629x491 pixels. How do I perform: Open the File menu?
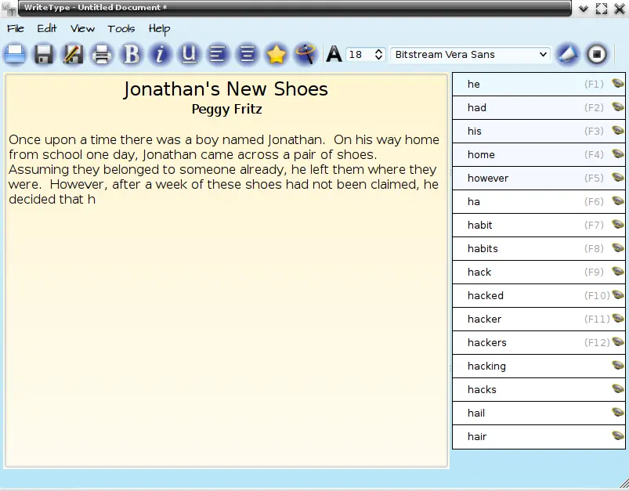16,29
